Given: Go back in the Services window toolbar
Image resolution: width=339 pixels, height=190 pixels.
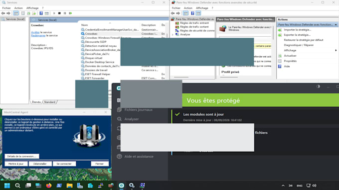Looking at the screenshot, I should (x=3, y=13).
